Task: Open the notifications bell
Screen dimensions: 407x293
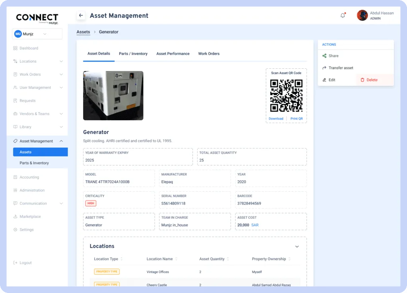Action: pyautogui.click(x=343, y=15)
